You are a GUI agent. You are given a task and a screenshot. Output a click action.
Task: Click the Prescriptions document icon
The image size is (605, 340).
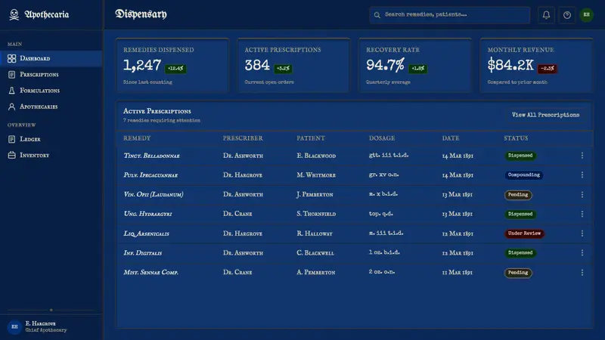coord(11,74)
